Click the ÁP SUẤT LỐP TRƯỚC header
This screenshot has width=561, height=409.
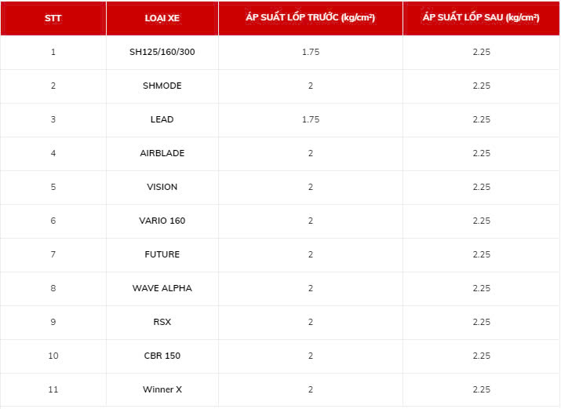click(310, 18)
